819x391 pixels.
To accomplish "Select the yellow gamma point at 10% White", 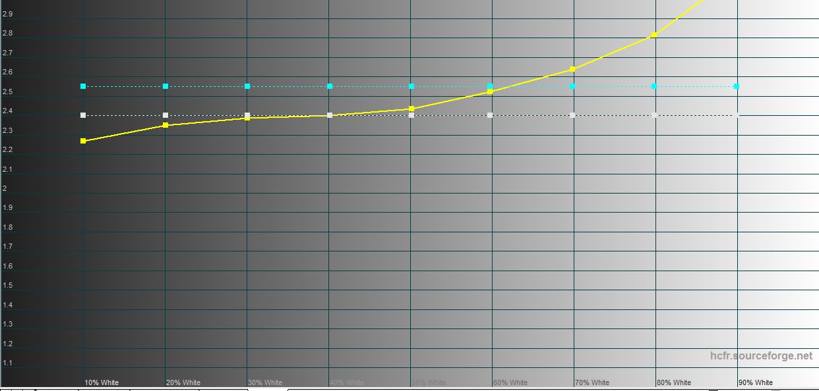I will 83,141.
